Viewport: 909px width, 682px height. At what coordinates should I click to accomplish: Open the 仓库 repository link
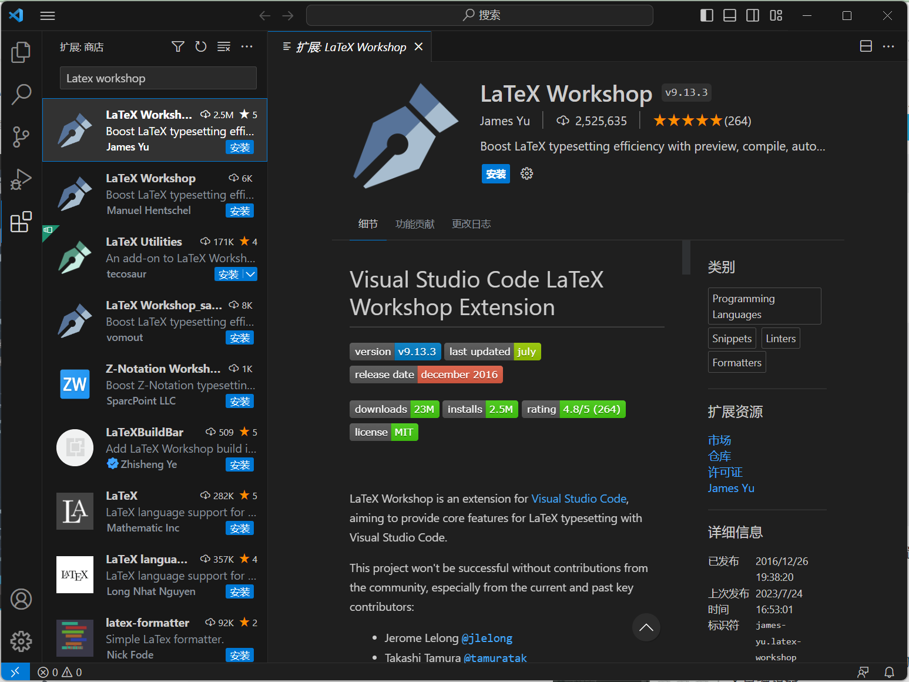719,456
